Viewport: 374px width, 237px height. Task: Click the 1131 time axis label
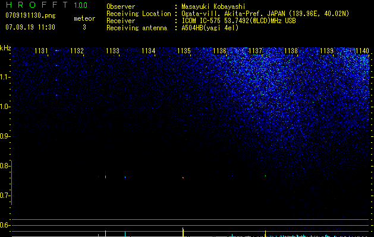[x=41, y=51]
